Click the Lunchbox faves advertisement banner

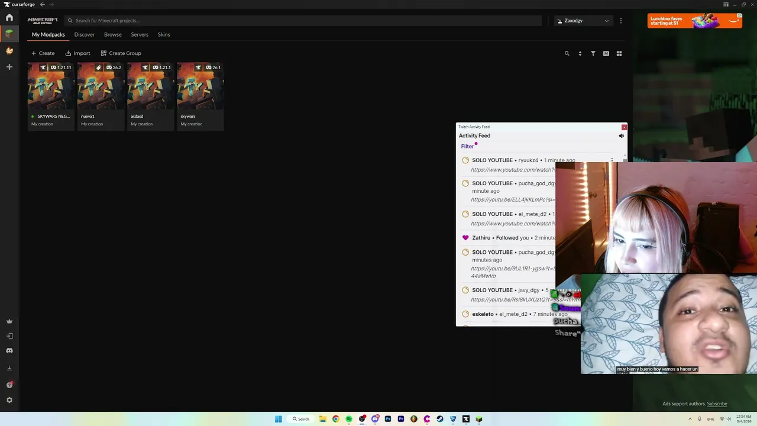click(694, 21)
